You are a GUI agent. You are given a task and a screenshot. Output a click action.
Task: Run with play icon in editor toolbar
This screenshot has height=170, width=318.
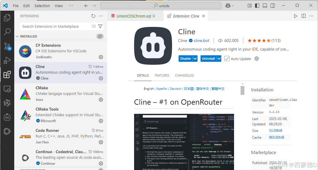[x=296, y=16]
